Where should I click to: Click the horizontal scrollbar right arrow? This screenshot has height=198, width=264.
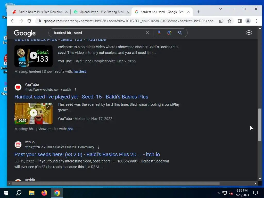(x=255, y=183)
